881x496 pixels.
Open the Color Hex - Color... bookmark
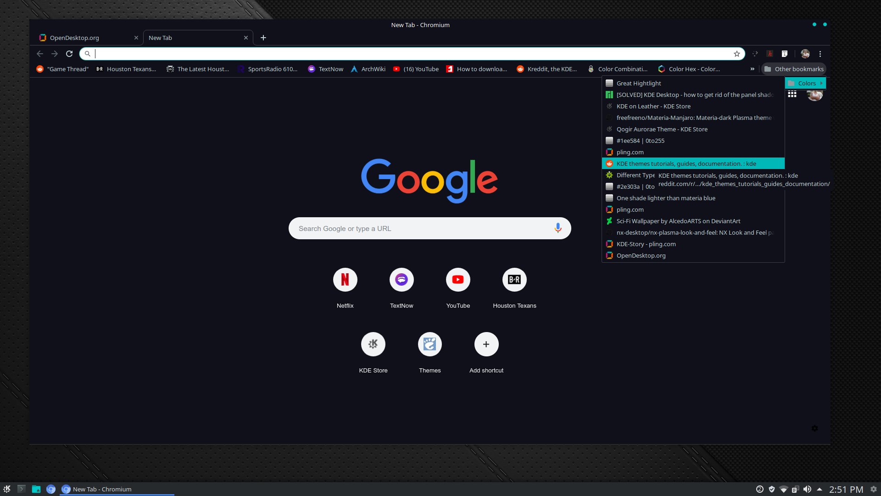(x=689, y=69)
